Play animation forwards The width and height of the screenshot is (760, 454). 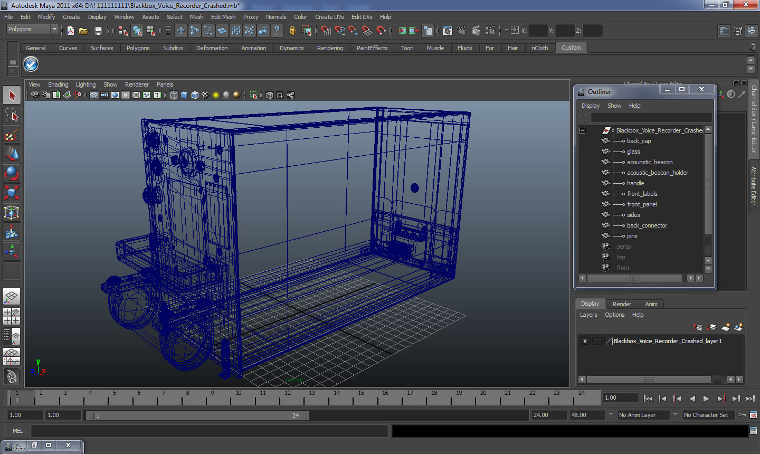pos(706,399)
